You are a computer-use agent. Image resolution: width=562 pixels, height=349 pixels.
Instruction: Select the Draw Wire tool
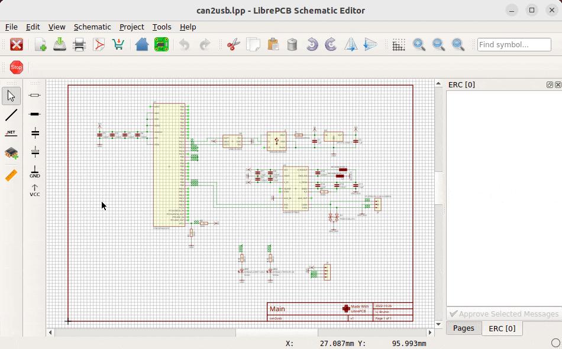[11, 115]
